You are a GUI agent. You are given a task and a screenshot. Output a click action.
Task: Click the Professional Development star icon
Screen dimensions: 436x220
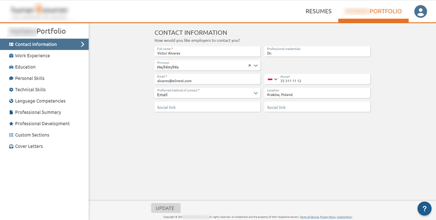point(11,124)
